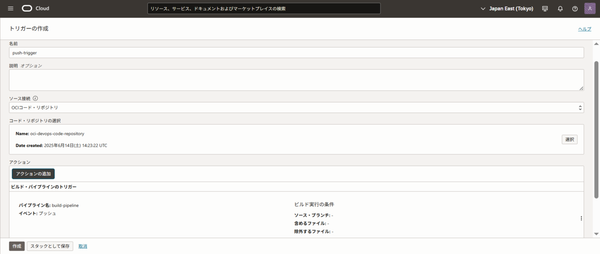The width and height of the screenshot is (600, 254).
Task: Click the Date created value text
Action: 75,146
